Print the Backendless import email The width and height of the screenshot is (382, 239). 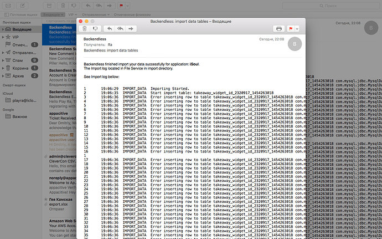279,29
